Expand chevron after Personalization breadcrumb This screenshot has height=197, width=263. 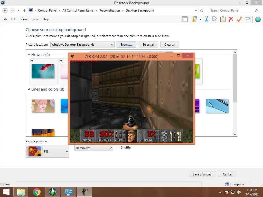click(x=123, y=11)
